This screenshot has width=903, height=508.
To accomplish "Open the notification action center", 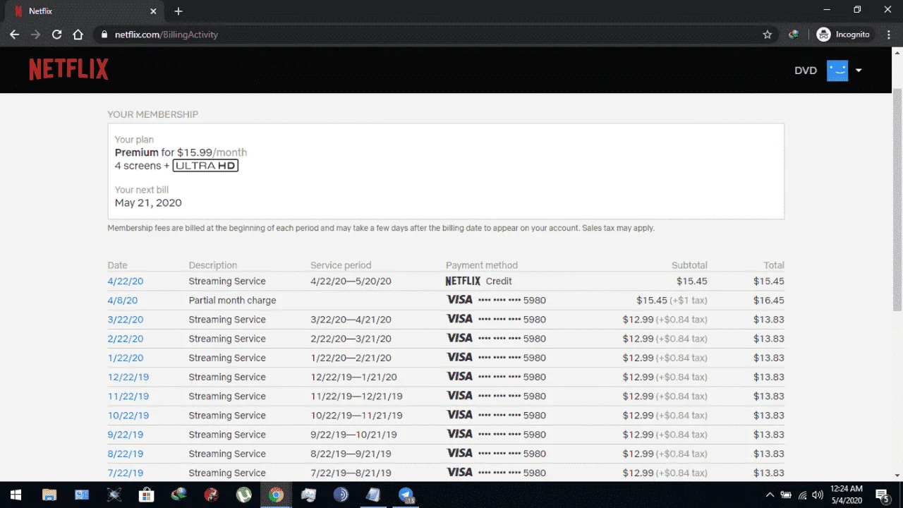I will (x=884, y=495).
